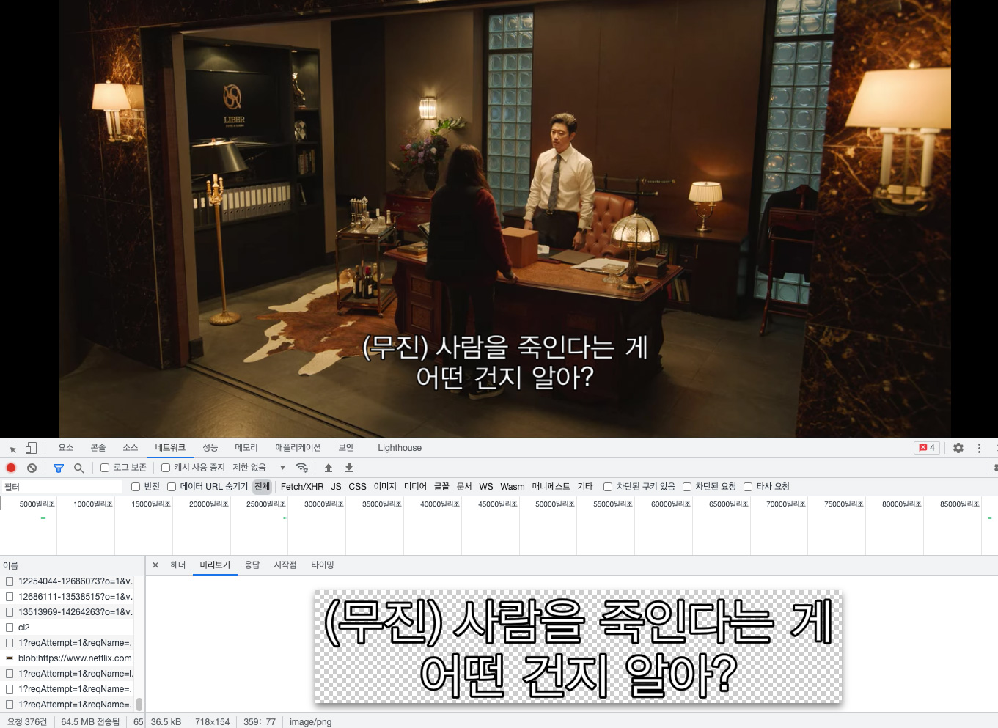Image resolution: width=998 pixels, height=728 pixels.
Task: Click the 필터 text input field
Action: (62, 487)
